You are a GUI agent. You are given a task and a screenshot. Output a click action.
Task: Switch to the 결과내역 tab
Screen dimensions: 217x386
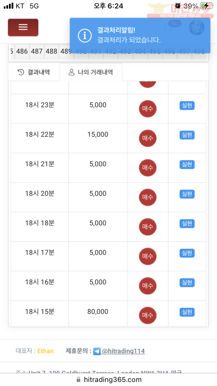tap(34, 72)
